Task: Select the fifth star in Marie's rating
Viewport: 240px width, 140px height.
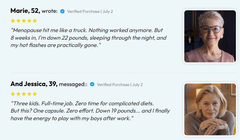Action: pyautogui.click(x=35, y=21)
